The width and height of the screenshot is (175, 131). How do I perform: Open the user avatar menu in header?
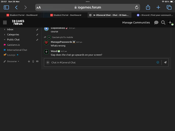[x=170, y=23]
